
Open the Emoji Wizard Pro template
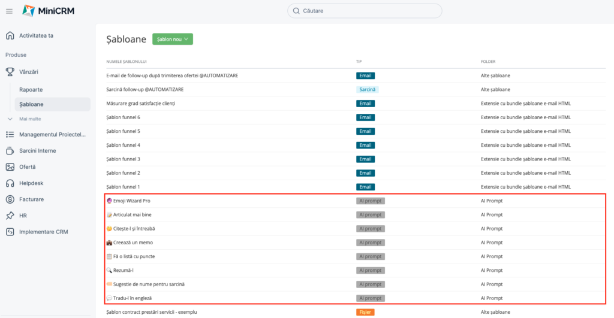(131, 201)
